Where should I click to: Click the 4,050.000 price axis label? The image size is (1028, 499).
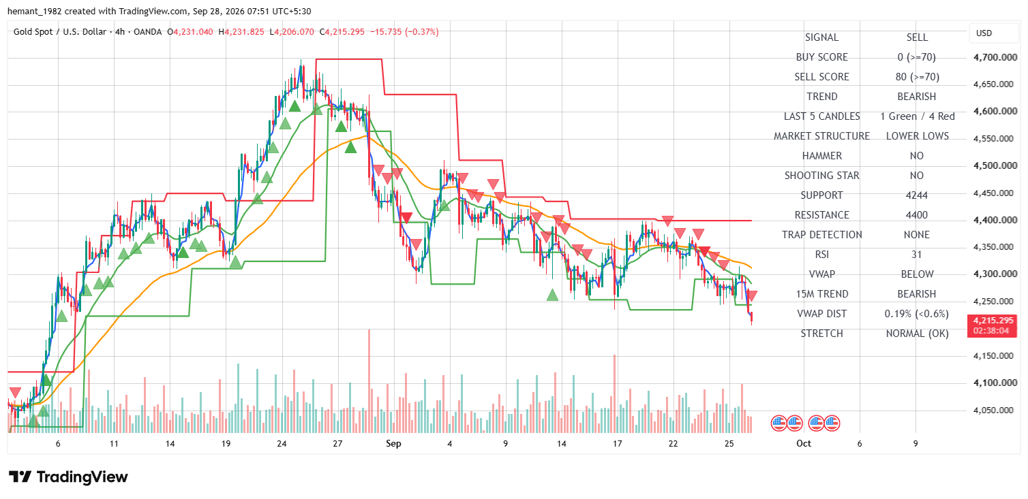coord(992,411)
